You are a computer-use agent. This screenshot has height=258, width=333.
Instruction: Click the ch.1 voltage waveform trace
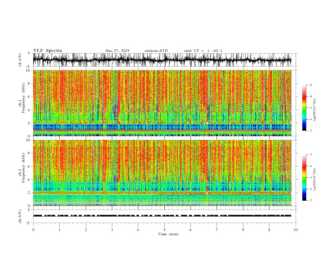click(162, 60)
